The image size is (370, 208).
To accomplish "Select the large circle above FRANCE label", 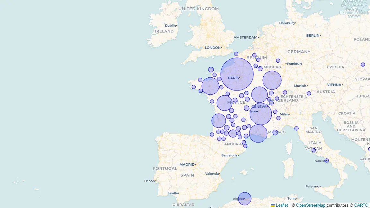I will (x=225, y=103).
